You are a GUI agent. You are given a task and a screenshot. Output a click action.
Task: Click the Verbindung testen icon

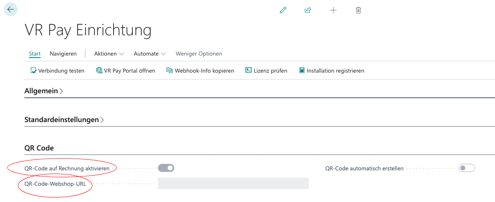coord(33,71)
